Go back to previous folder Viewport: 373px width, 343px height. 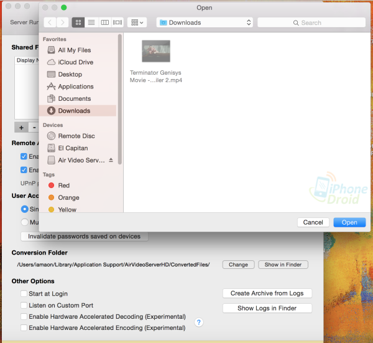coord(50,22)
